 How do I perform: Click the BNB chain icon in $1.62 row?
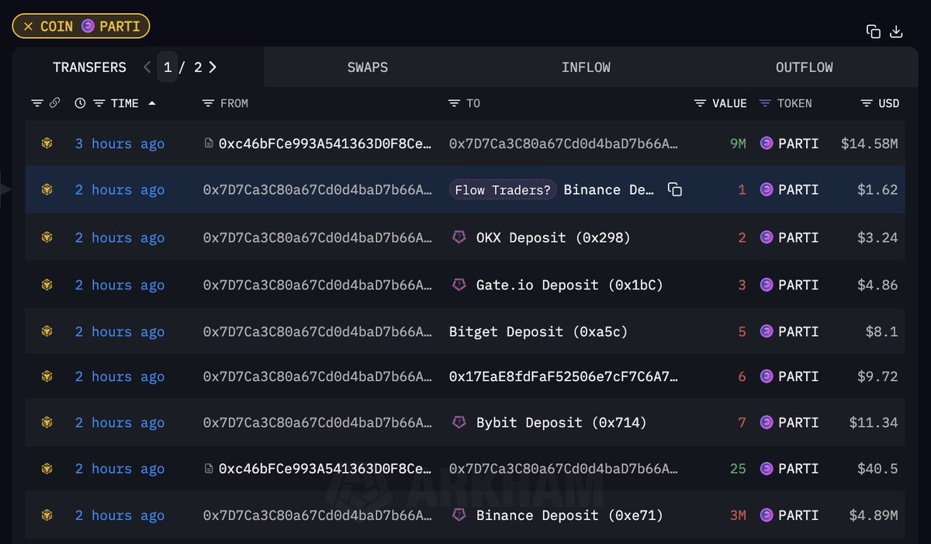coord(47,189)
